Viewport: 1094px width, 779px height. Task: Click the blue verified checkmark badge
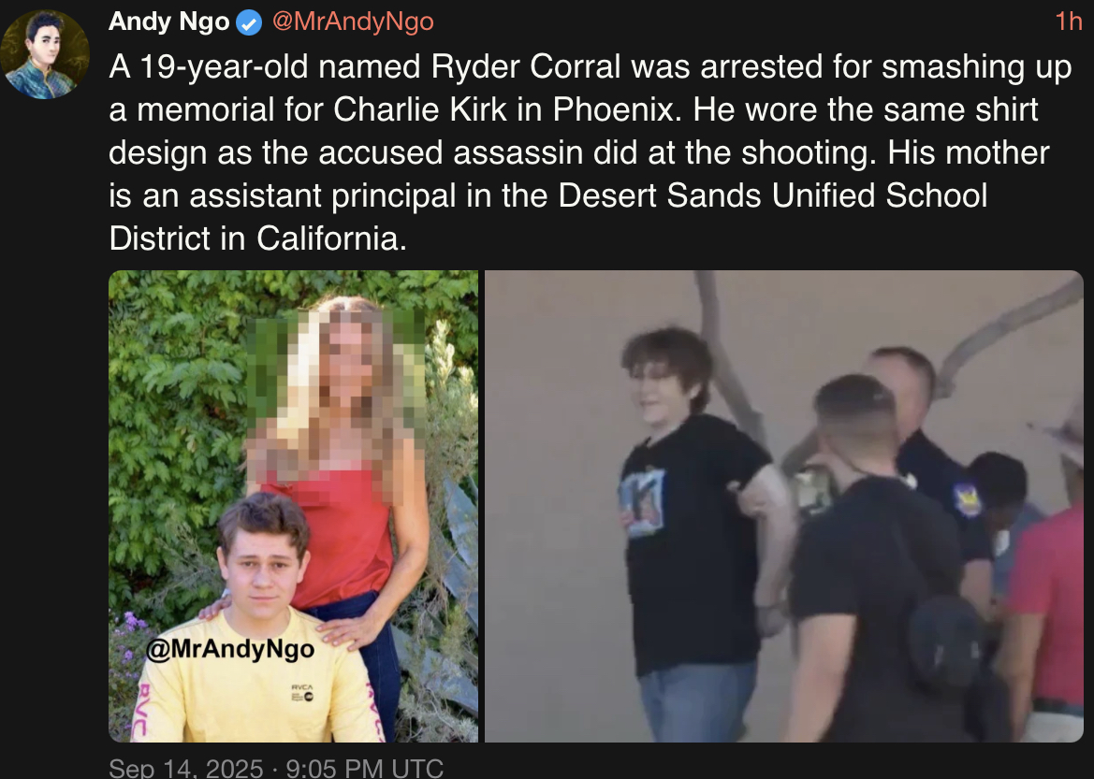click(x=249, y=23)
